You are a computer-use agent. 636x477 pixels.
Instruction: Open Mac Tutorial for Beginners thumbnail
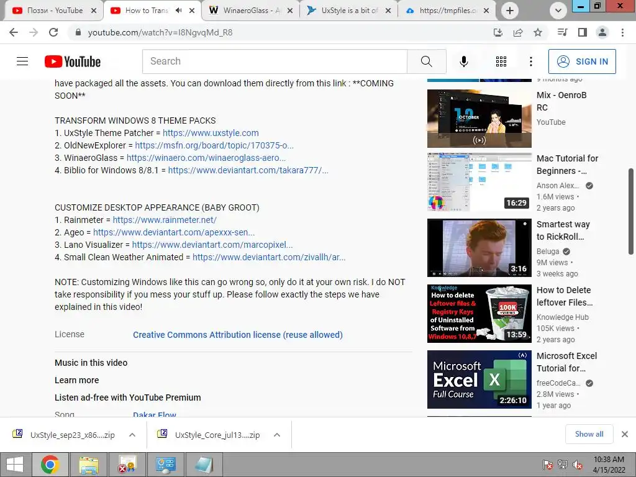479,182
